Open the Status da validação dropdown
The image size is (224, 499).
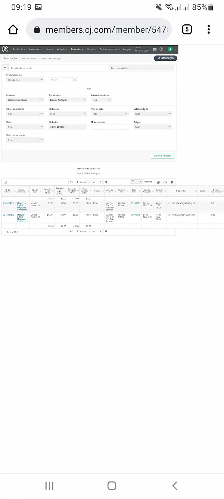(25, 140)
